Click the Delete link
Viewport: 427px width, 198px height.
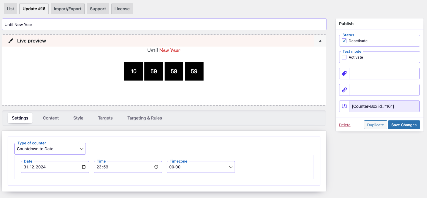pyautogui.click(x=345, y=125)
